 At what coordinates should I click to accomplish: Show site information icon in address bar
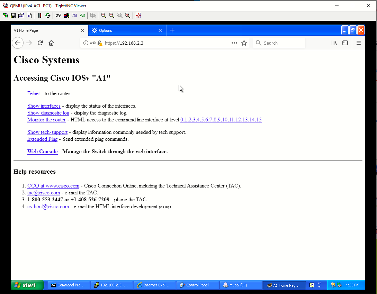(x=86, y=43)
